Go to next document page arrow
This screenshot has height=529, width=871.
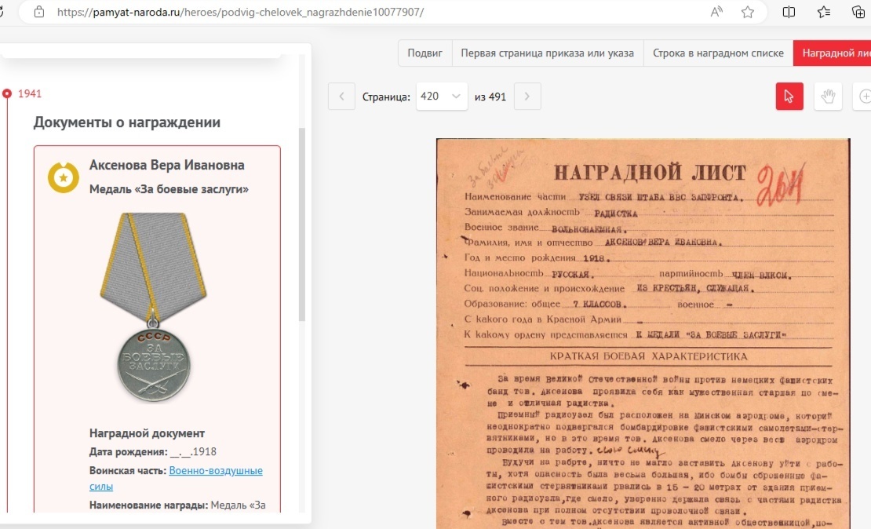(527, 96)
